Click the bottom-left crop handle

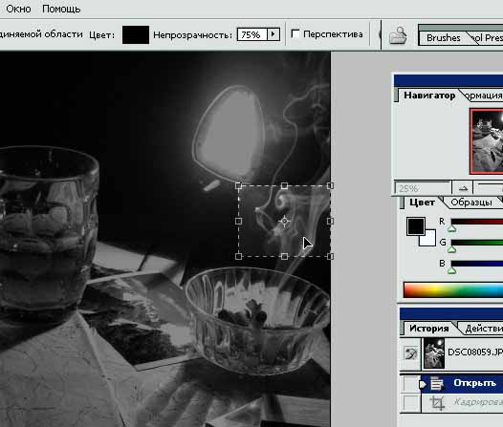[x=238, y=256]
